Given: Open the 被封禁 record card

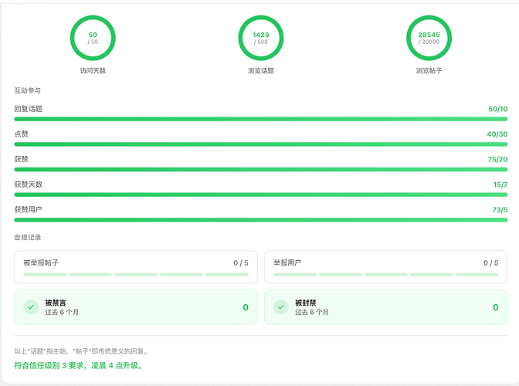Looking at the screenshot, I should 386,307.
